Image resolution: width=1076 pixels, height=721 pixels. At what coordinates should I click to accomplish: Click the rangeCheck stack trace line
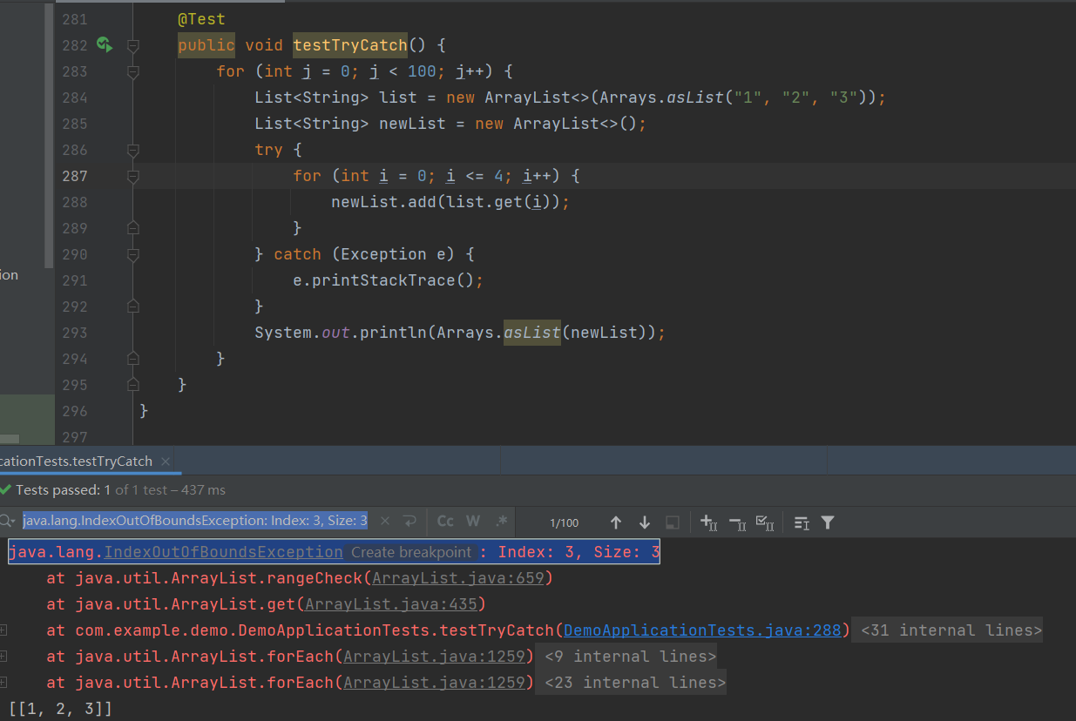(x=300, y=578)
